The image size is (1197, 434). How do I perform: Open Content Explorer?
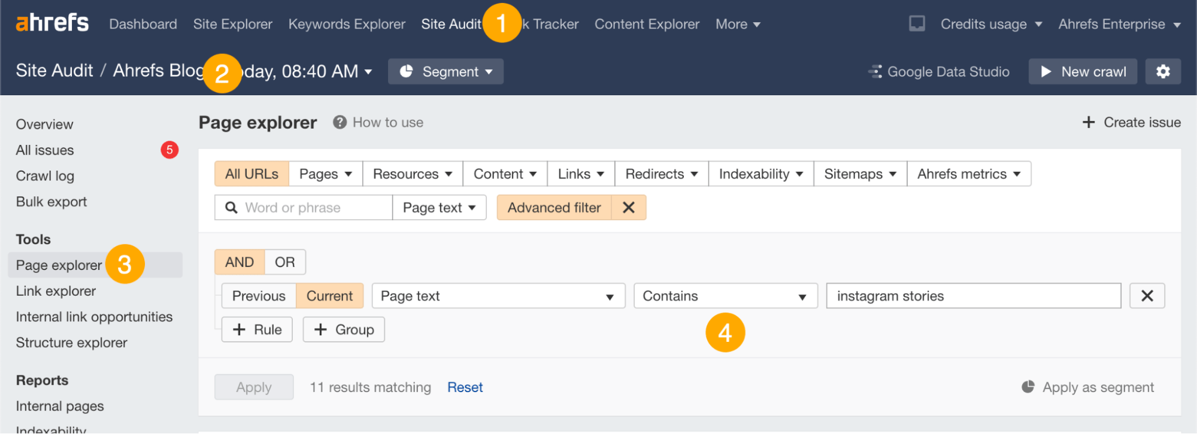pyautogui.click(x=647, y=24)
